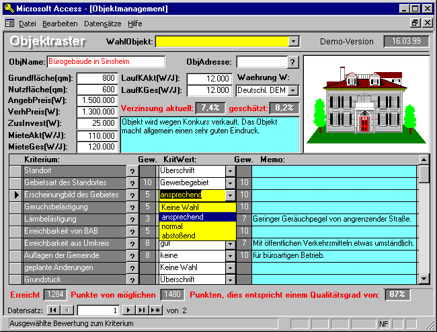Jump to the last record
This screenshot has height=332, width=437.
tap(141, 310)
